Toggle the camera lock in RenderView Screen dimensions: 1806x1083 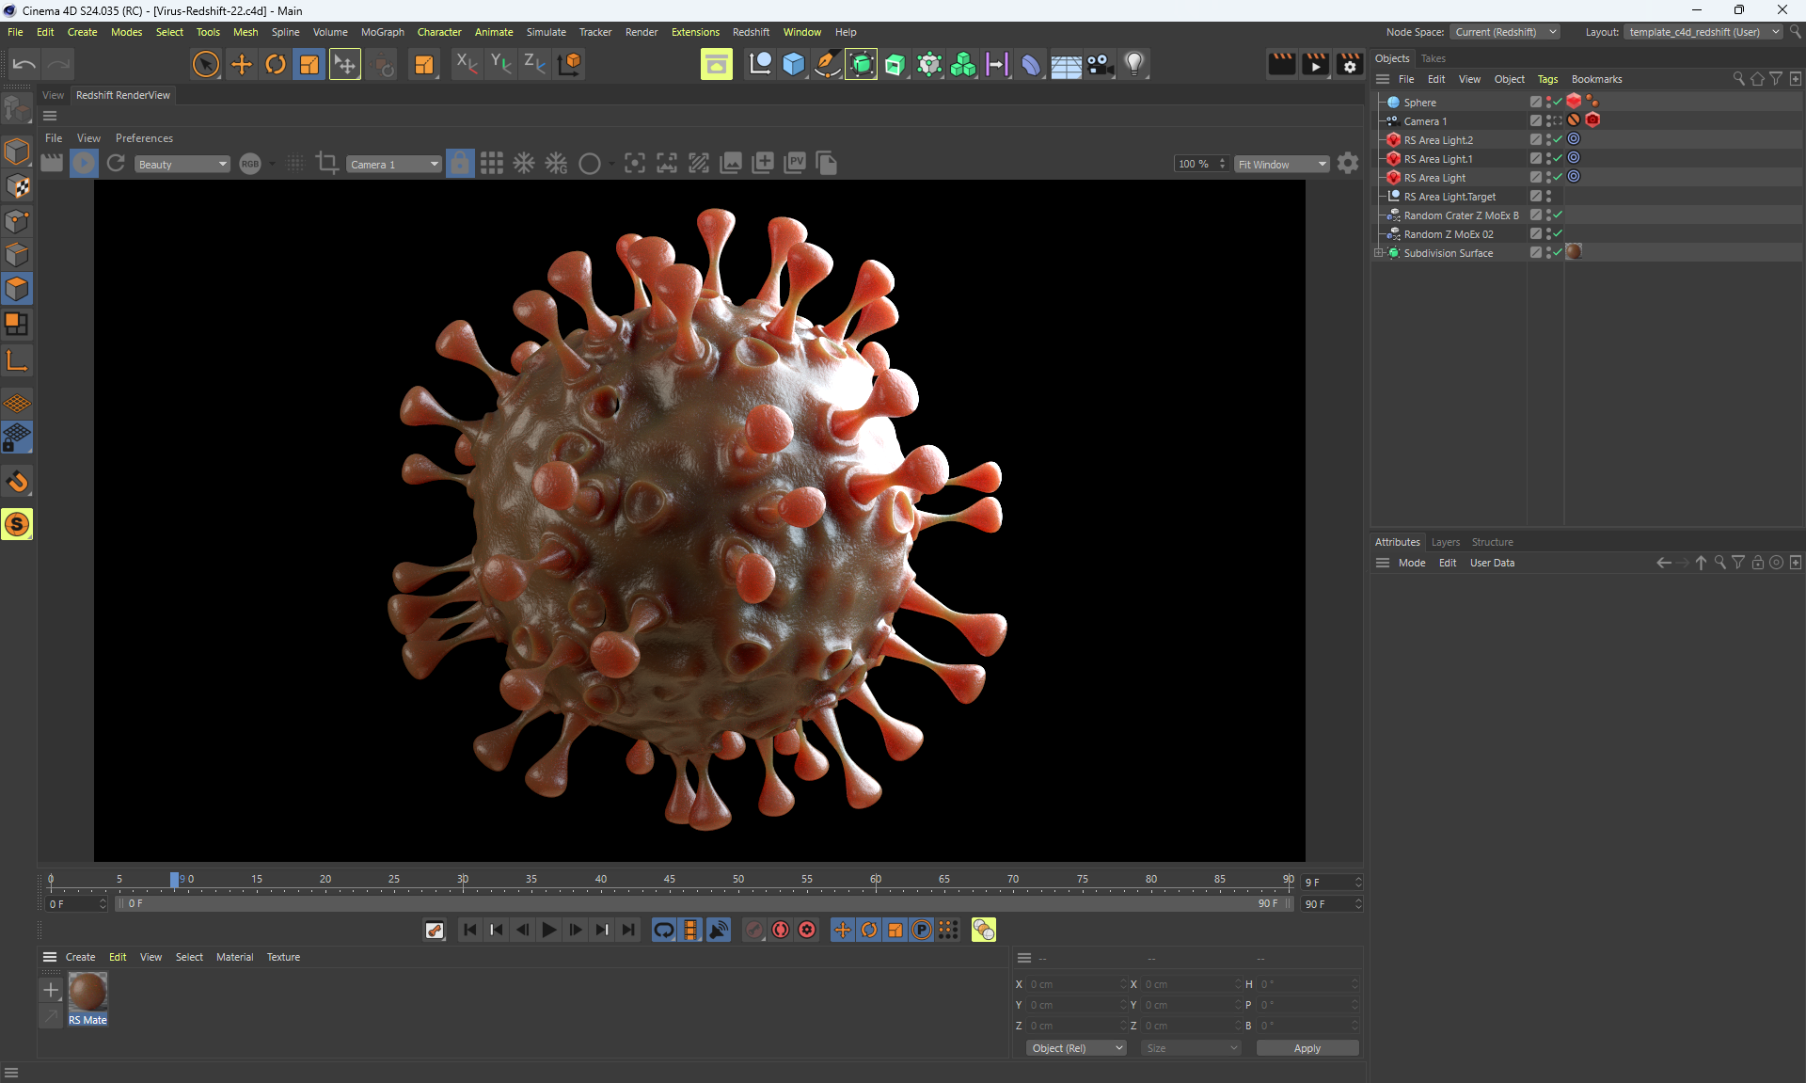point(460,163)
